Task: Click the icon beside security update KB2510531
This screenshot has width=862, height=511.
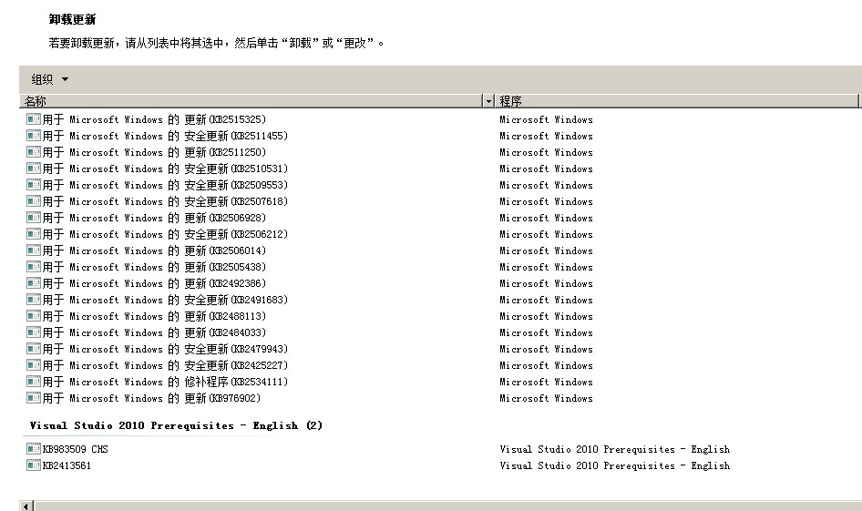Action: coord(34,169)
